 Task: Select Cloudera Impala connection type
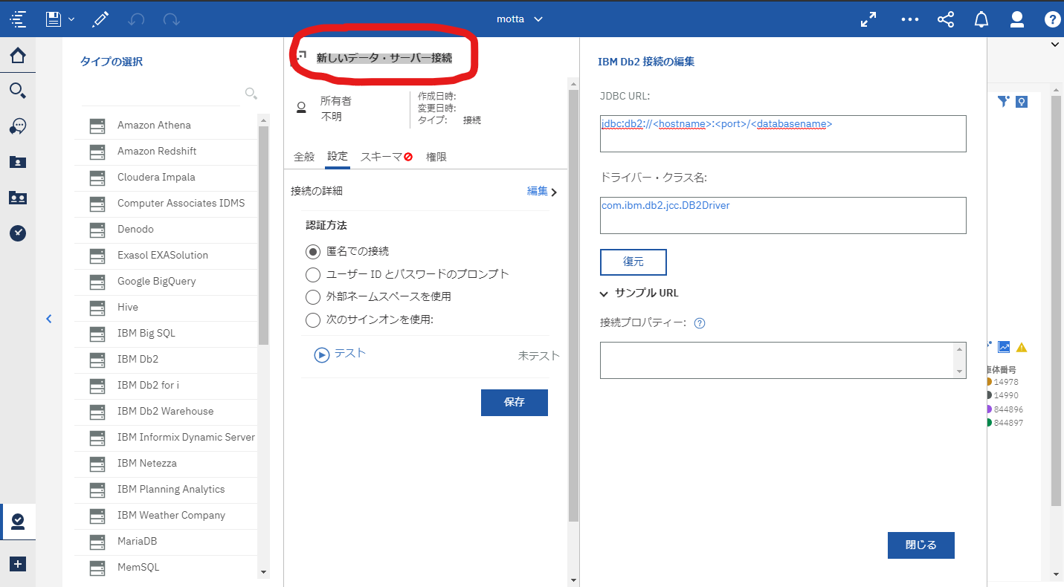coord(166,177)
